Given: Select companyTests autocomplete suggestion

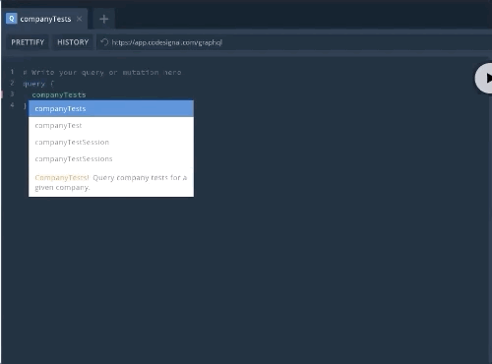Looking at the screenshot, I should pyautogui.click(x=111, y=108).
